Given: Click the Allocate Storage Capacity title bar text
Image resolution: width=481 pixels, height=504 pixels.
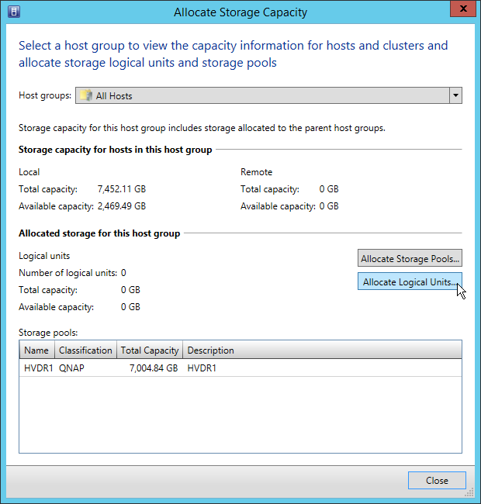Looking at the screenshot, I should (240, 12).
